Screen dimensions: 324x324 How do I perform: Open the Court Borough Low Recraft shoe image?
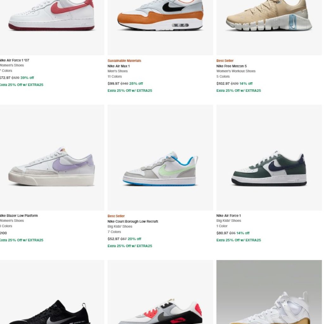coord(160,158)
